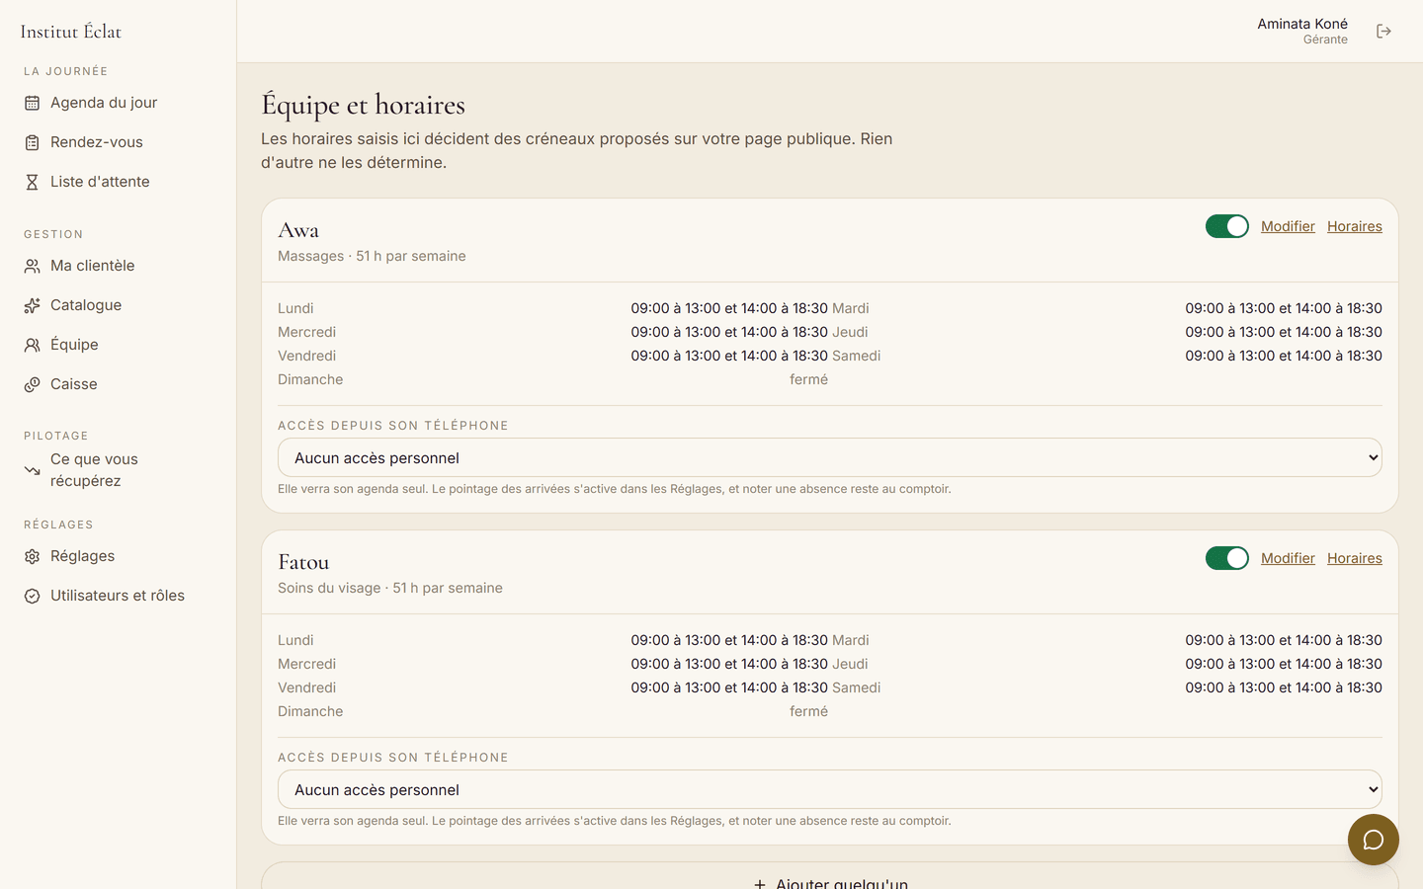Screen dimensions: 1423x889
Task: Click Fatou's Mardi label
Action: [x=851, y=640]
